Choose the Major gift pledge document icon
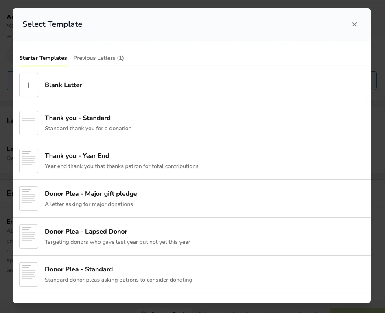 pyautogui.click(x=29, y=198)
